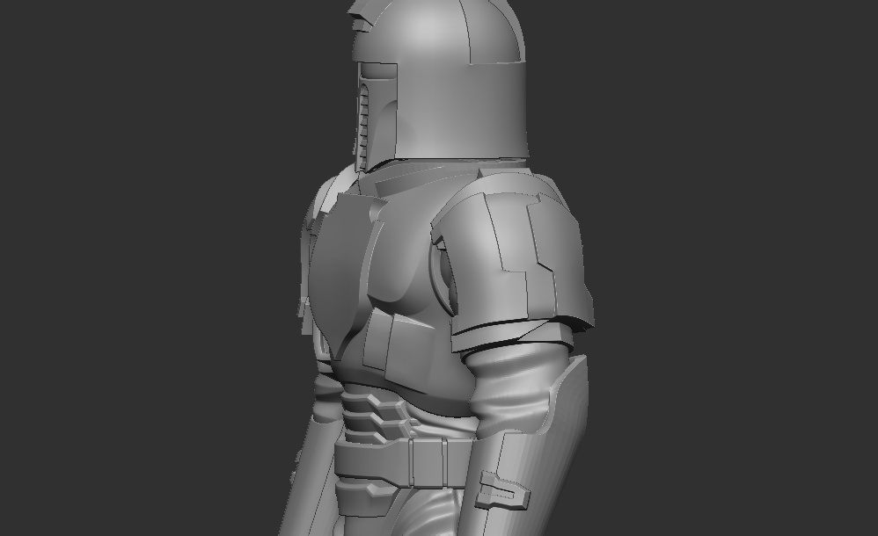Click the layered abdominal armor plates
Screen dimensions: 878x536
pyautogui.click(x=377, y=416)
